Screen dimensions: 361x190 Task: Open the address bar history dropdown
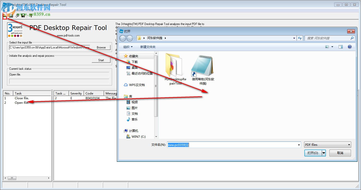tap(294, 38)
